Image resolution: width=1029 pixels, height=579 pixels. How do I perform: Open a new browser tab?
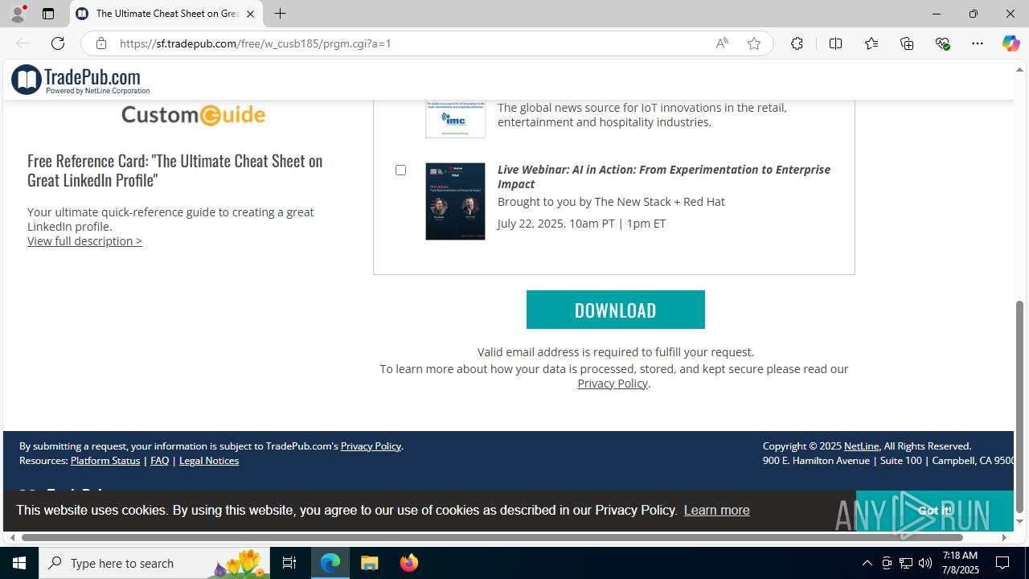(x=280, y=14)
